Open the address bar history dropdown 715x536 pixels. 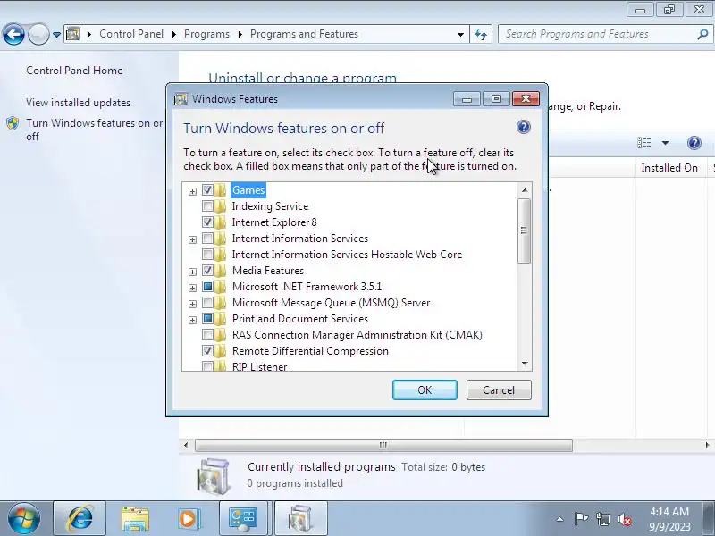point(460,34)
